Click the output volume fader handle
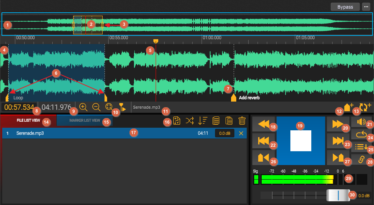 pos(338,195)
